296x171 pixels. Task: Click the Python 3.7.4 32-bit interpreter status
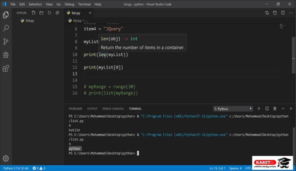click(16, 168)
